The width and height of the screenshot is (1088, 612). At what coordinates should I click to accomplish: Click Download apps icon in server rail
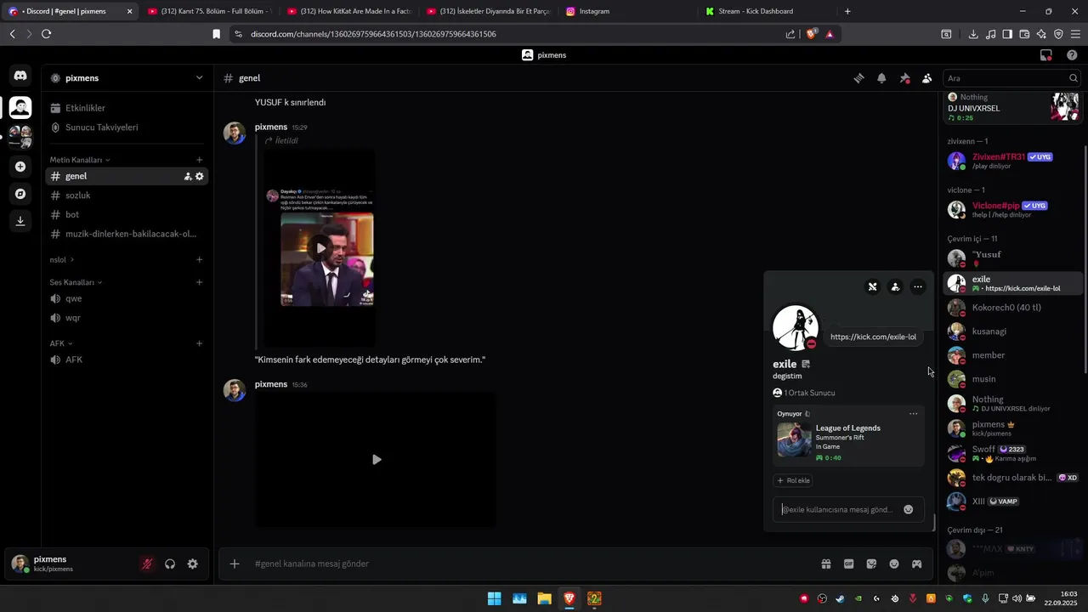point(20,221)
